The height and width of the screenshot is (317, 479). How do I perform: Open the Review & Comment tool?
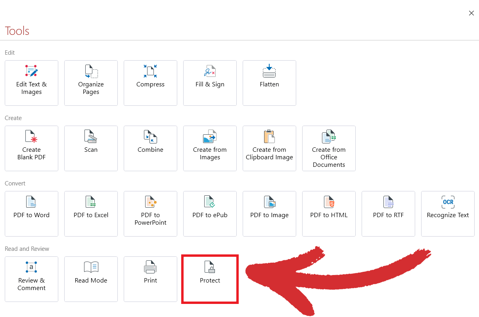(31, 279)
